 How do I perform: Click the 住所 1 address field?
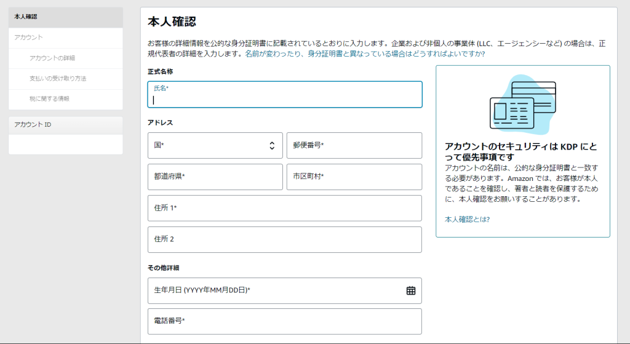(x=284, y=208)
